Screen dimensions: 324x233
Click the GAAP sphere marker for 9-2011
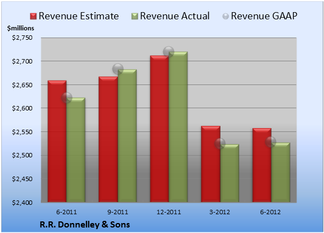pyautogui.click(x=118, y=69)
